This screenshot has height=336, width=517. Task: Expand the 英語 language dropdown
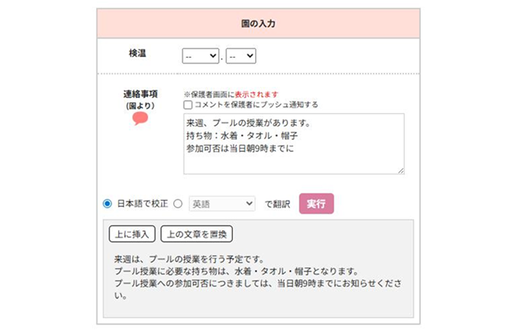click(x=222, y=203)
